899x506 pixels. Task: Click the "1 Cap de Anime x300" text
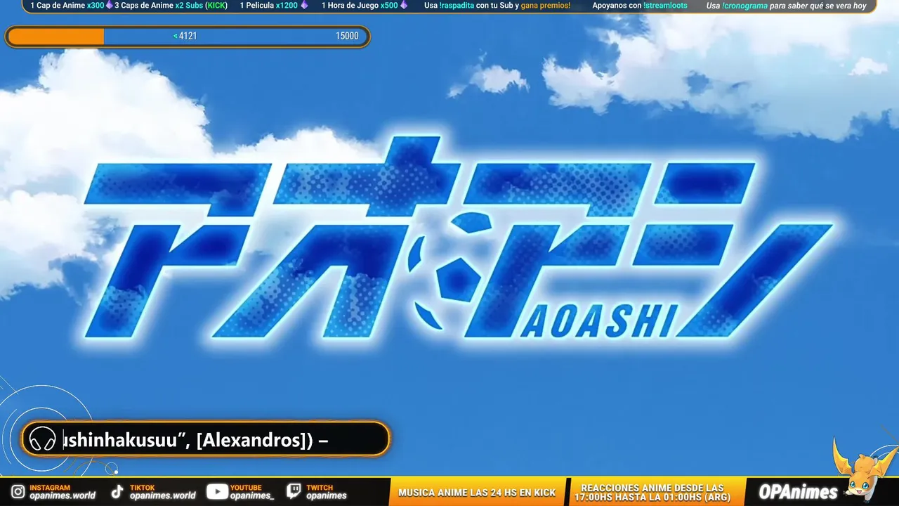coord(67,6)
